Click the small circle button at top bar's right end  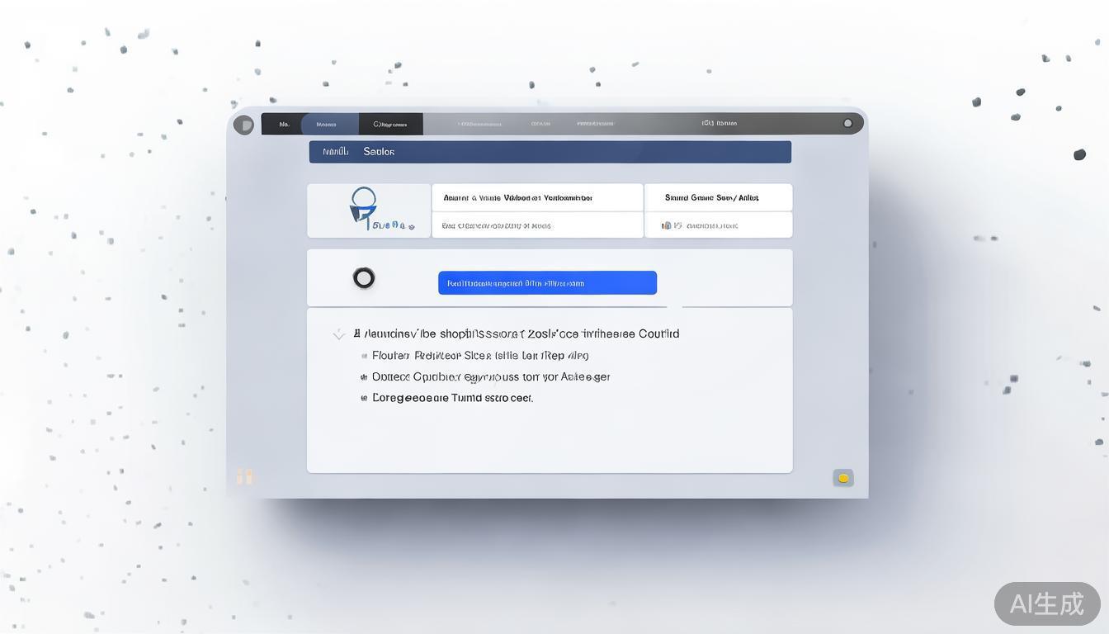pyautogui.click(x=847, y=124)
